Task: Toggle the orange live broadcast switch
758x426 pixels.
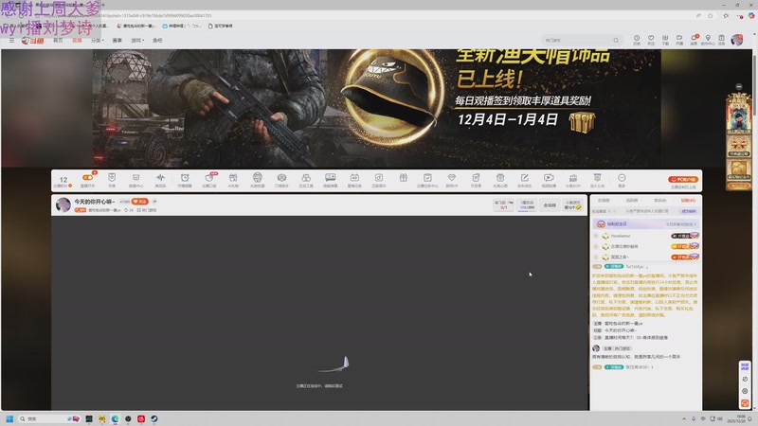Action: pos(87,178)
